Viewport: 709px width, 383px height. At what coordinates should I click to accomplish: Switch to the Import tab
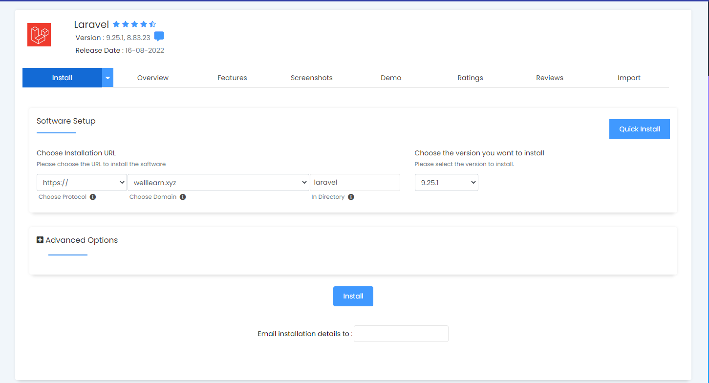coord(629,78)
